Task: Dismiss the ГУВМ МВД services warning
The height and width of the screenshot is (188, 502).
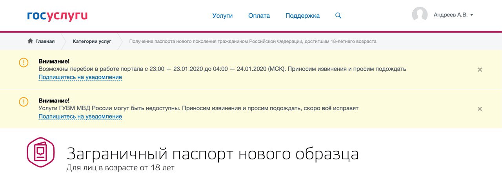Action: (x=480, y=109)
